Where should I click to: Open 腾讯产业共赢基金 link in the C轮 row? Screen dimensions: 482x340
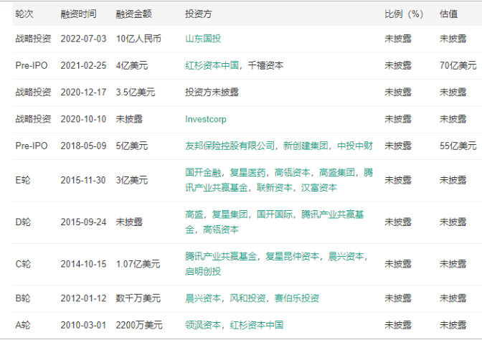(x=221, y=256)
